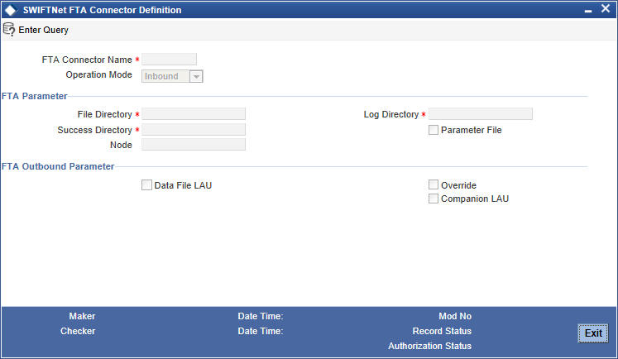Viewport: 618px width, 359px height.
Task: Click the Enter Query toolbar label
Action: coord(43,30)
